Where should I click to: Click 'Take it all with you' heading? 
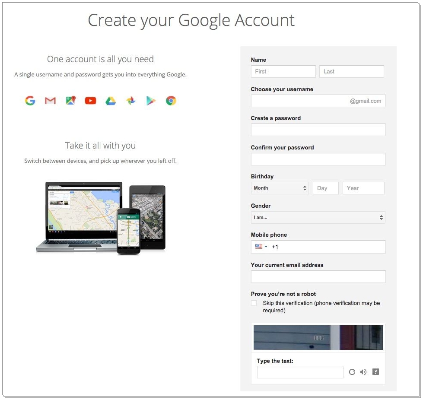pos(100,146)
